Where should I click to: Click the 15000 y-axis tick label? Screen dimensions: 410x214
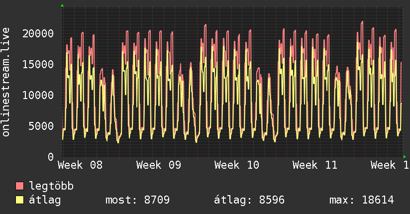point(38,64)
